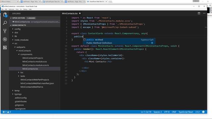Open IMiniContactsProps.ts file
Screen dimensions: 212x119
pos(32,58)
